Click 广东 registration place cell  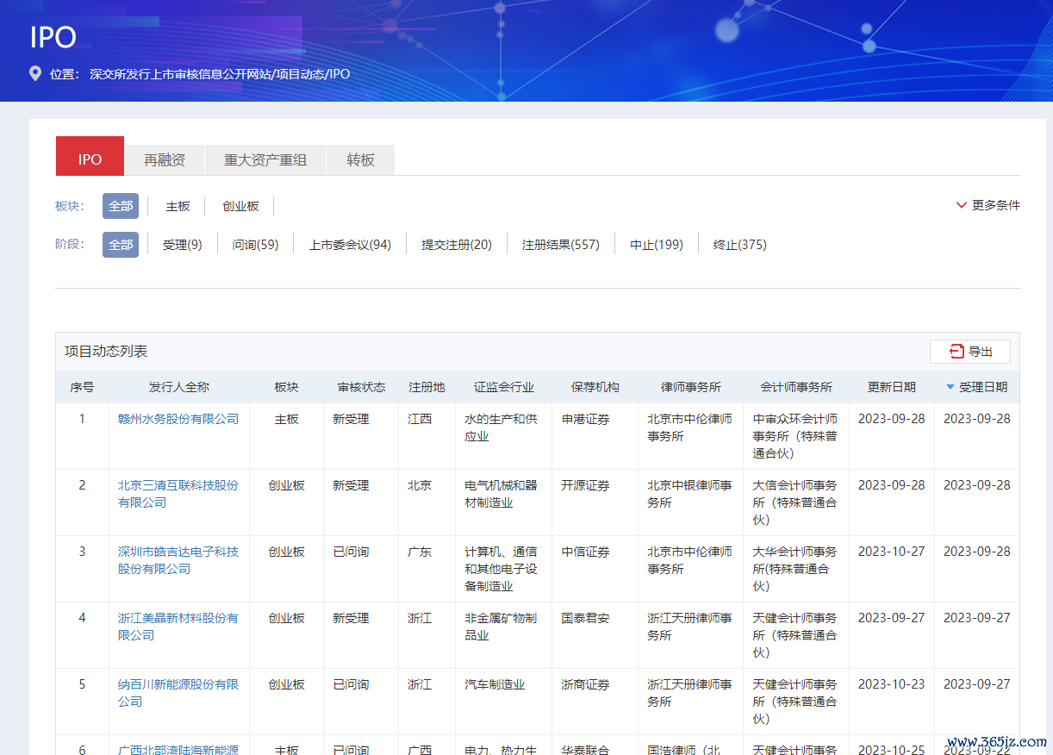pyautogui.click(x=420, y=552)
